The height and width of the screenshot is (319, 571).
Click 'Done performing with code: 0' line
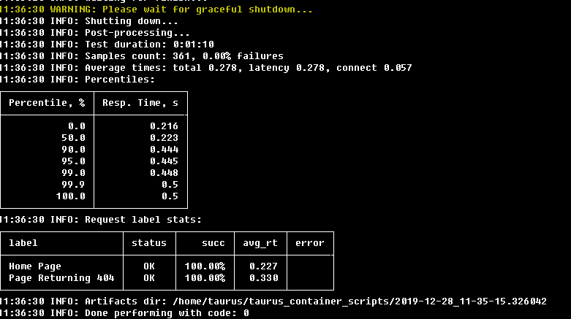pos(124,313)
